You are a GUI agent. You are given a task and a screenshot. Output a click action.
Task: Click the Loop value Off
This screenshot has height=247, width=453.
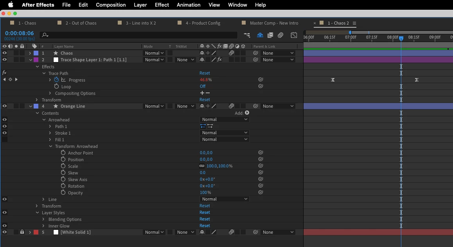click(x=203, y=86)
